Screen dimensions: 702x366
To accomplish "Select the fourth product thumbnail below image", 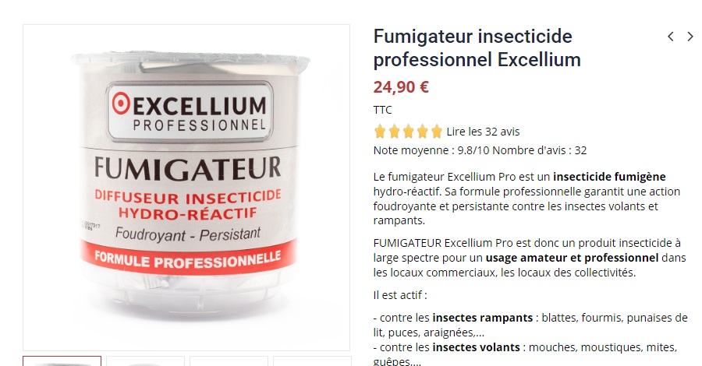I will (x=312, y=361).
